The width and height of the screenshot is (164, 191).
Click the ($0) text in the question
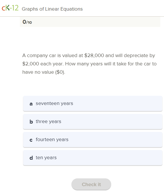coord(60,72)
